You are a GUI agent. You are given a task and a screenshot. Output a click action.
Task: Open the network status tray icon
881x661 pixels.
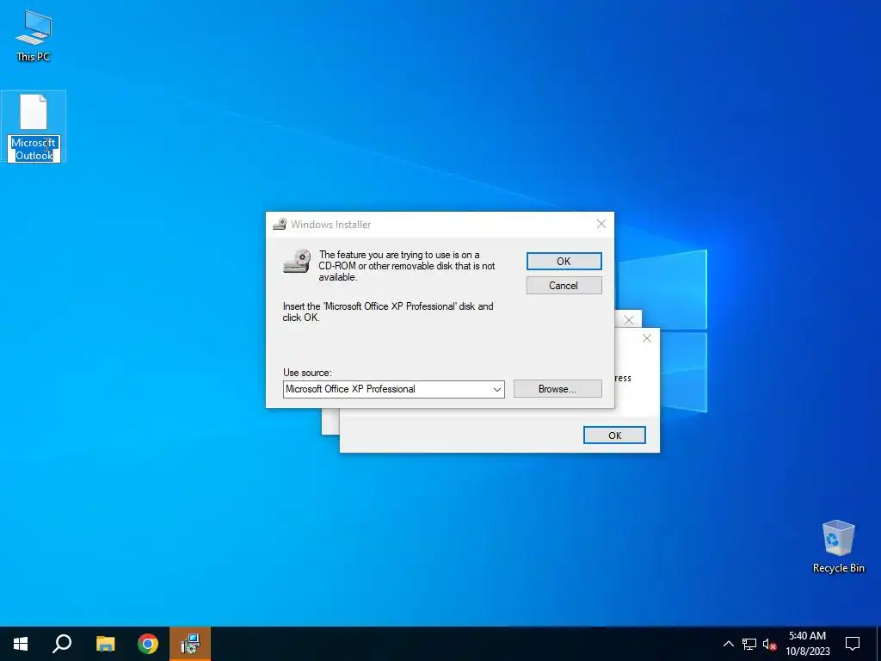click(749, 644)
